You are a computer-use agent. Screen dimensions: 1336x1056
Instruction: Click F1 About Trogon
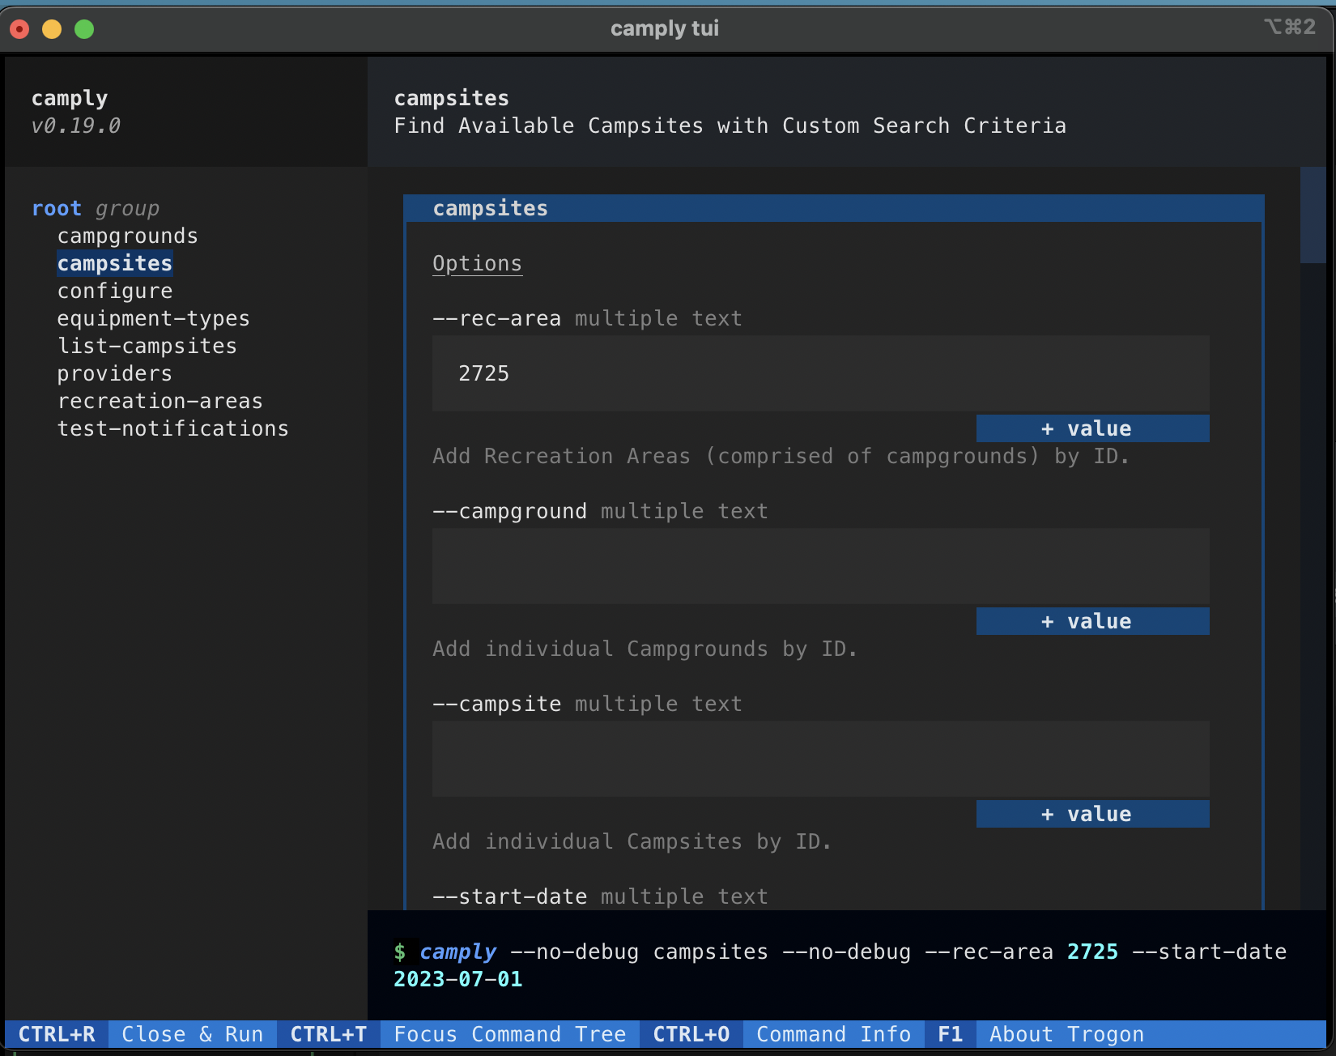(1041, 1034)
